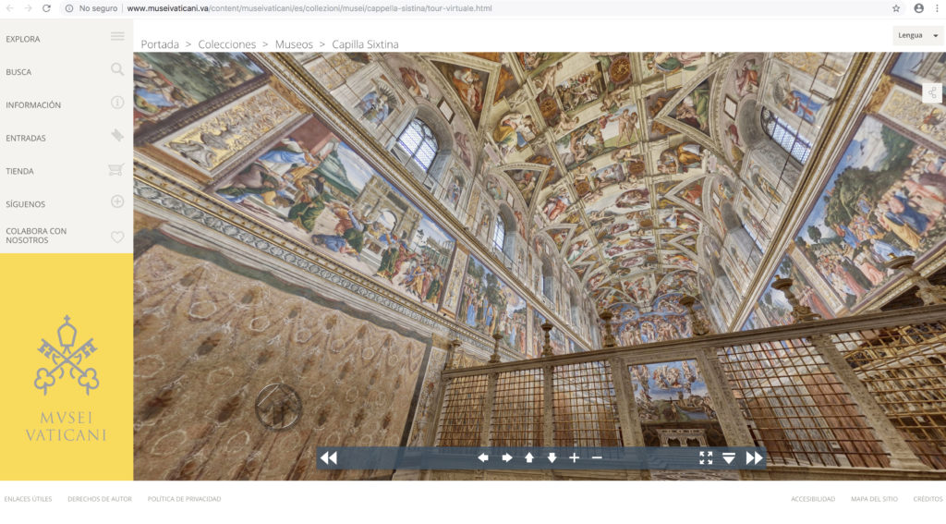946x524 pixels.
Task: Click the address bar URL
Action: point(309,8)
